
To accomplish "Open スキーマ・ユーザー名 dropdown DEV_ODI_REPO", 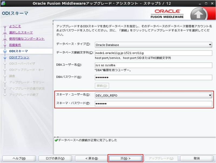I will coord(153,95).
